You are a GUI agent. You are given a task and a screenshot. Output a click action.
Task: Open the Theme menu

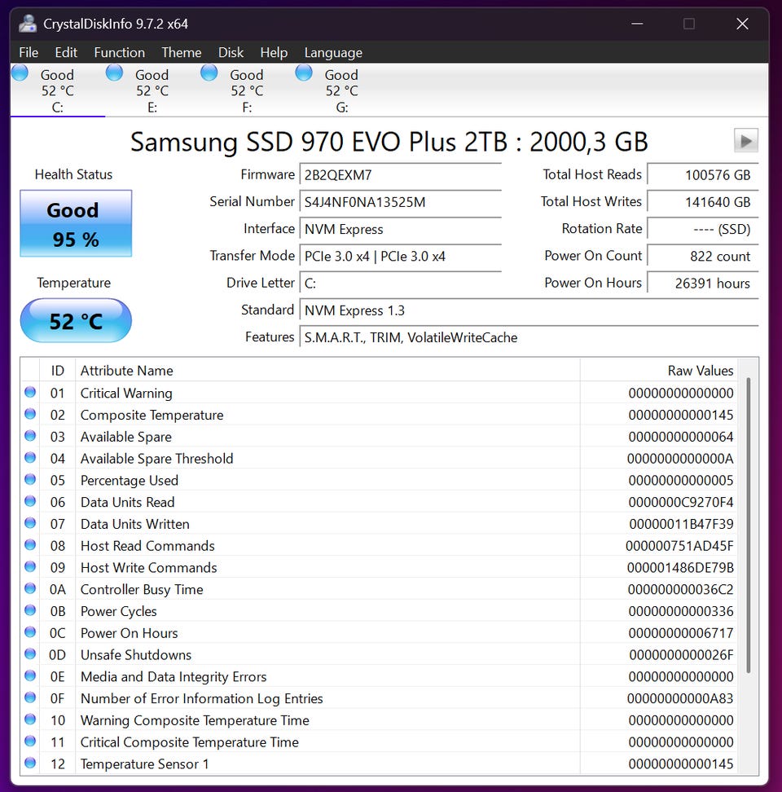181,52
